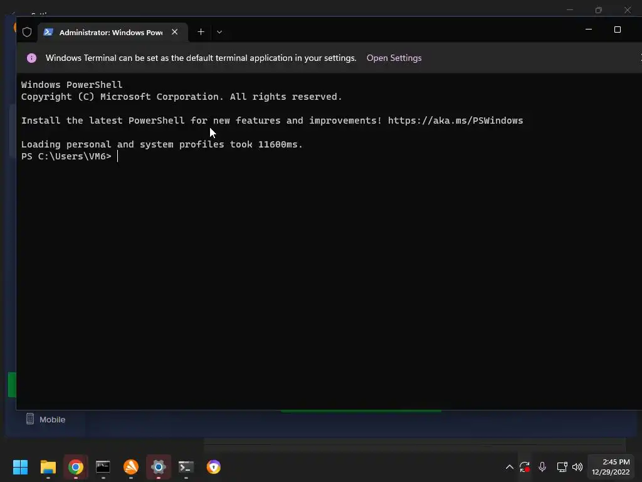
Task: Click the network display tray icon
Action: (x=562, y=467)
